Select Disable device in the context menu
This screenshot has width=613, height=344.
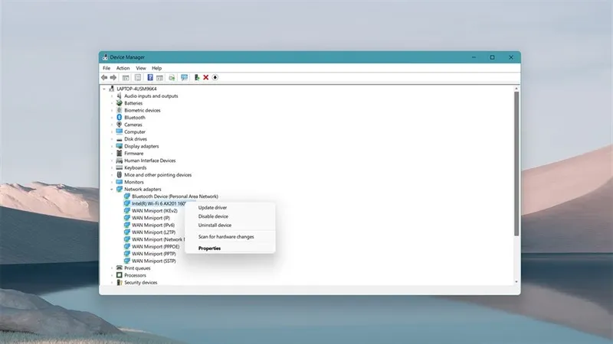pos(213,216)
